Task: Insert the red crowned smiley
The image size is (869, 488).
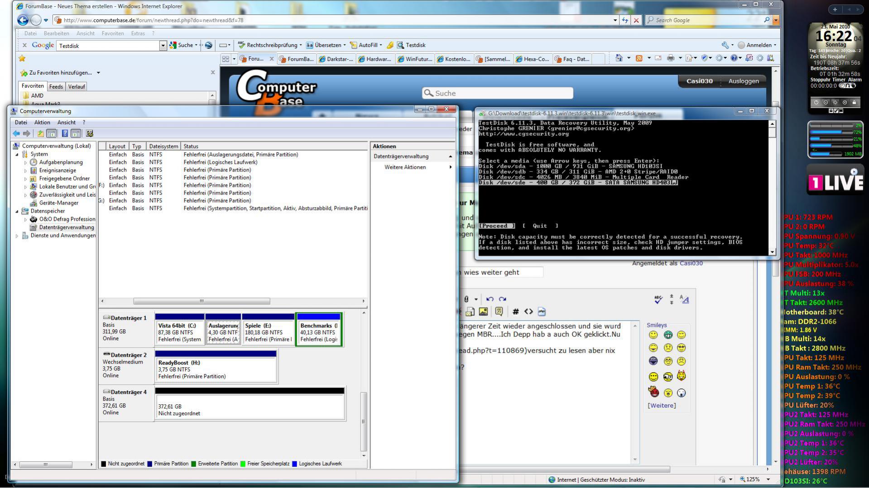Action: [x=653, y=392]
